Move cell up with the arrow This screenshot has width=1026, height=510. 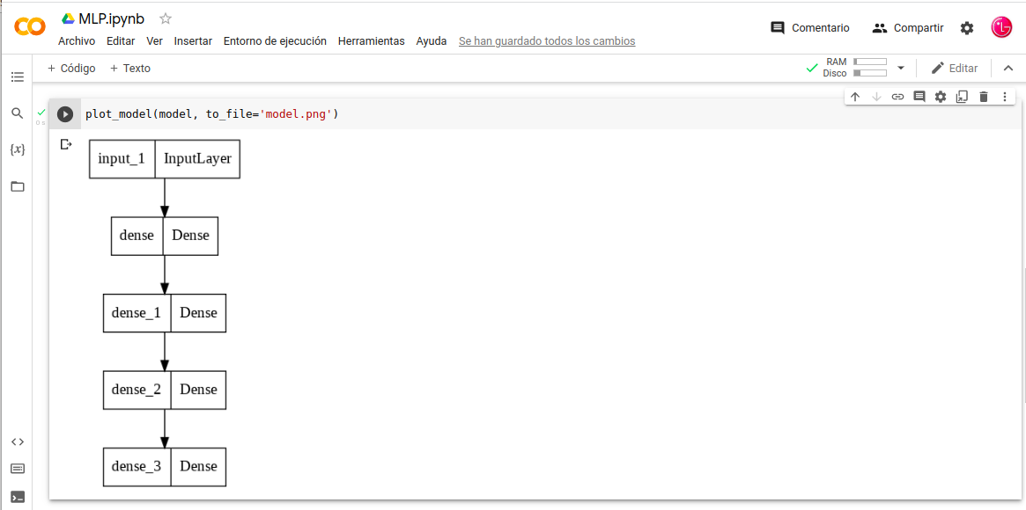855,97
